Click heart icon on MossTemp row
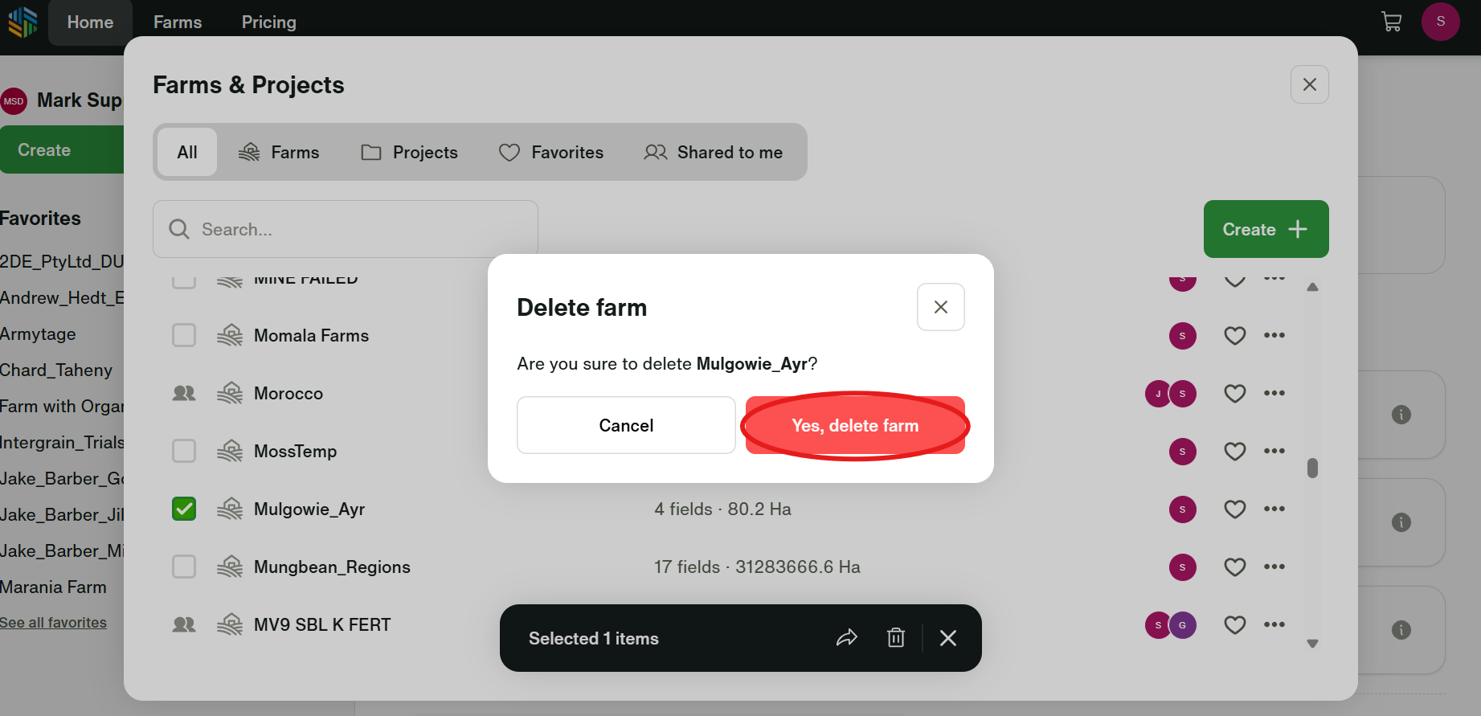The width and height of the screenshot is (1481, 716). coord(1235,452)
